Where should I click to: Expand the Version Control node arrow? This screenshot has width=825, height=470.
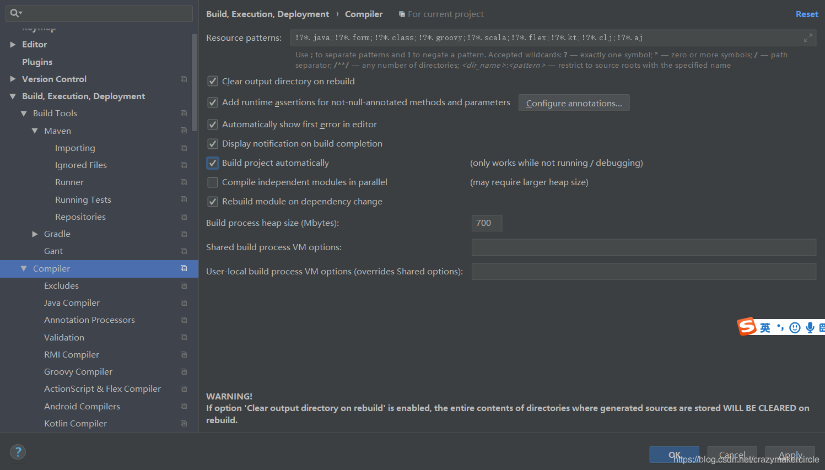[13, 79]
